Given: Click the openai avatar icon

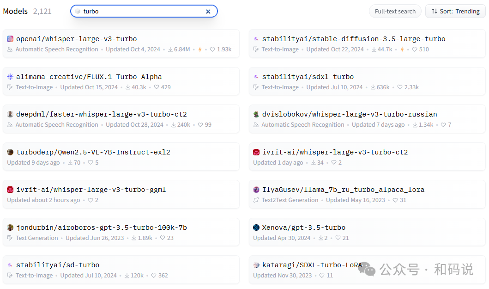Looking at the screenshot, I should [x=10, y=39].
